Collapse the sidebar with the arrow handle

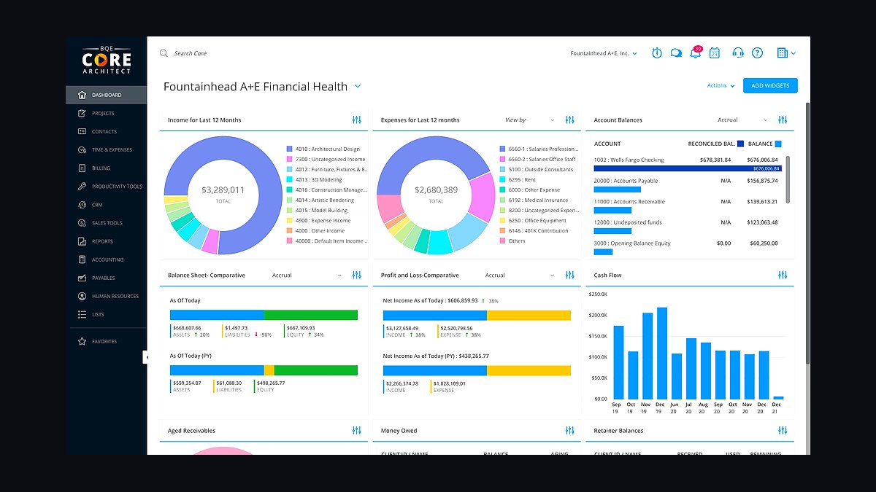pos(146,357)
